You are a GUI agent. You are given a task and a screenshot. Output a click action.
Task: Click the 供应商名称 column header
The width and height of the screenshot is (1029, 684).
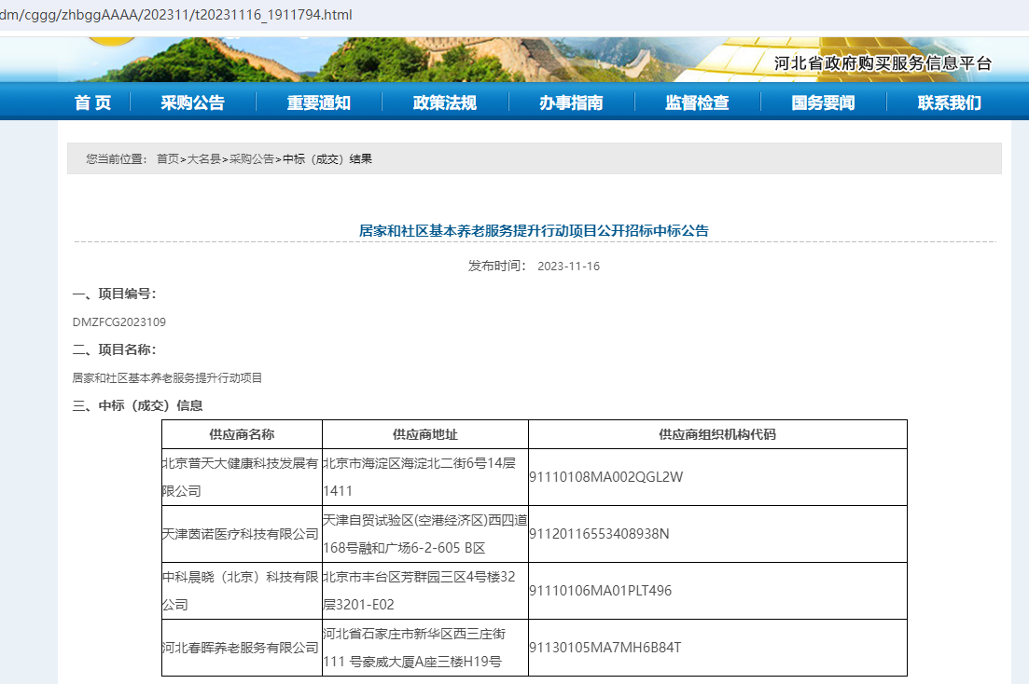coord(243,434)
